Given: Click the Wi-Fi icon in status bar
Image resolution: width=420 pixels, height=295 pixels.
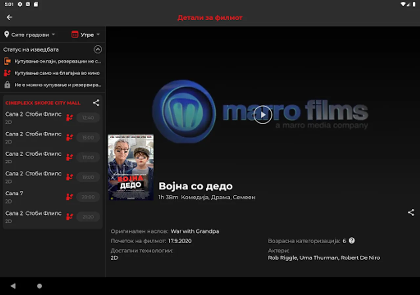Looking at the screenshot, I should point(403,4).
